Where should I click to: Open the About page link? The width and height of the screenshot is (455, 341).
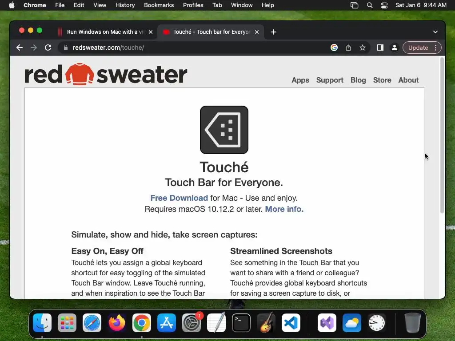tap(408, 80)
